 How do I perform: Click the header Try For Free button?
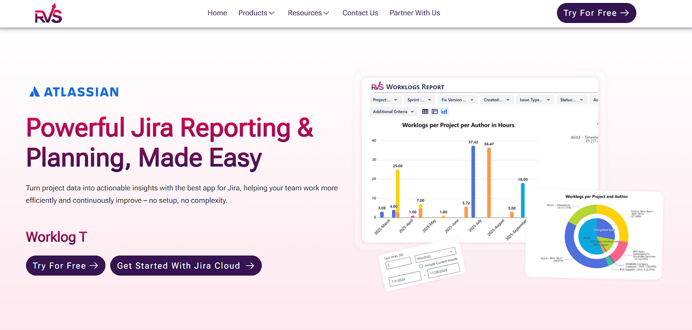coord(596,13)
